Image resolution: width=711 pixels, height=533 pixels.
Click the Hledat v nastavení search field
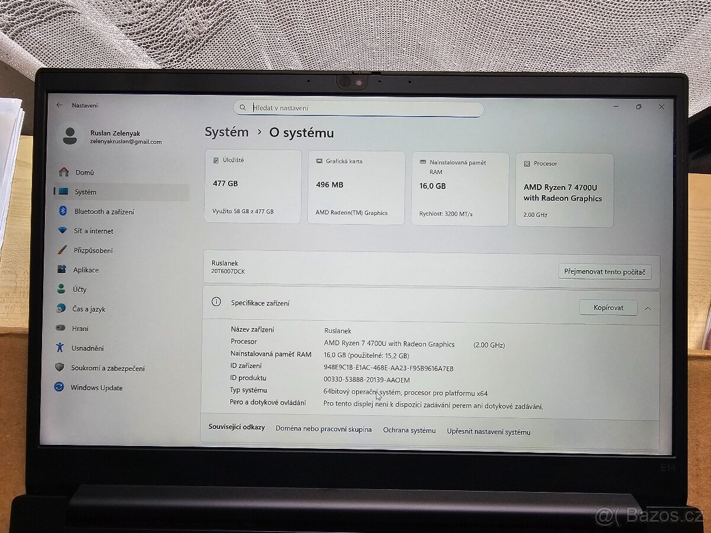pos(358,108)
